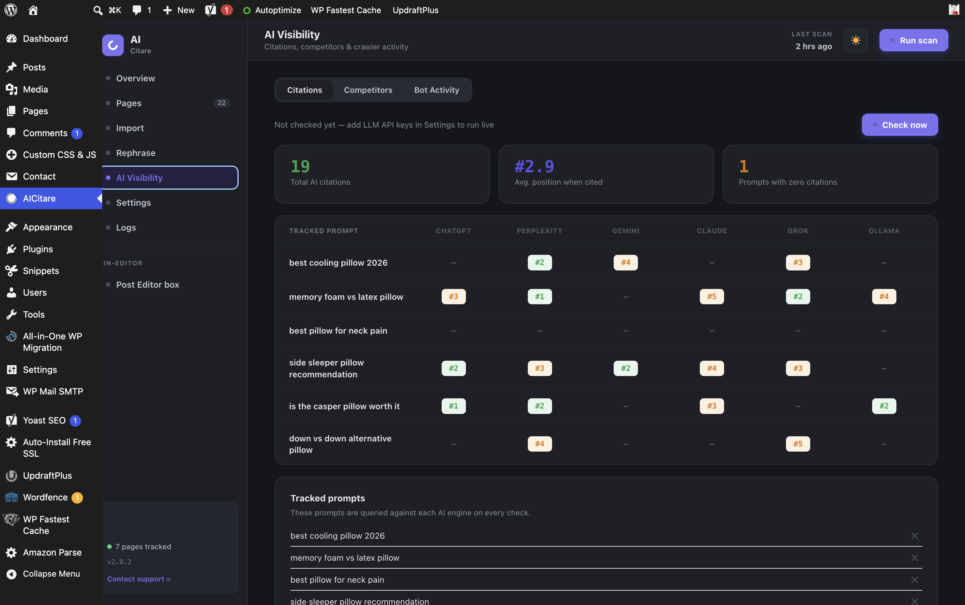965x605 pixels.
Task: Open Overview in AI Citare nav
Action: [x=170, y=78]
